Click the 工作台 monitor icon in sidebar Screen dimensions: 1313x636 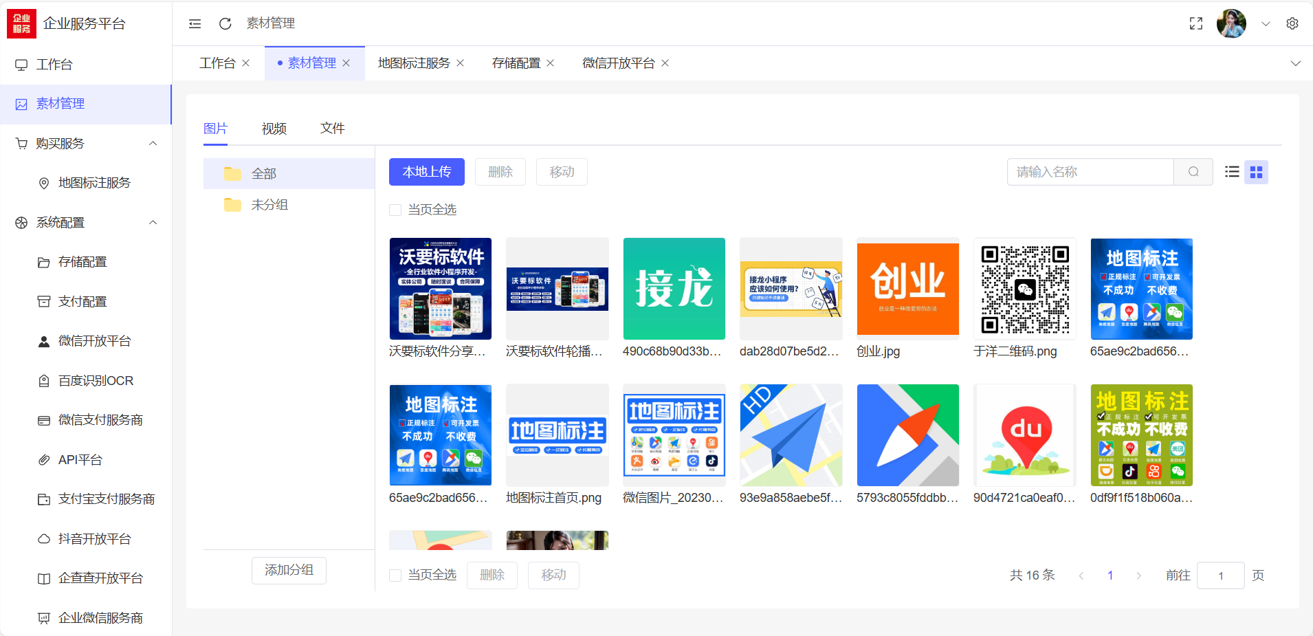(x=21, y=65)
